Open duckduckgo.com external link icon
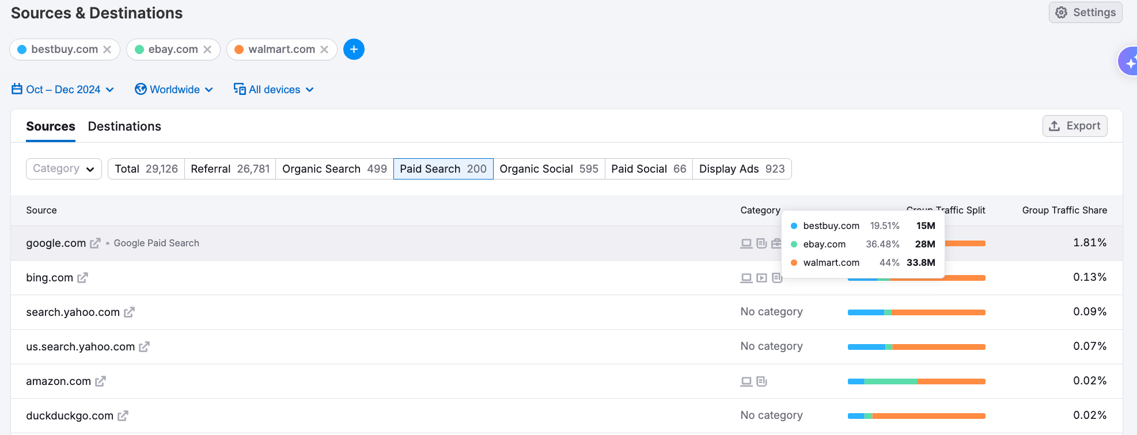Viewport: 1137px width, 435px height. 123,416
